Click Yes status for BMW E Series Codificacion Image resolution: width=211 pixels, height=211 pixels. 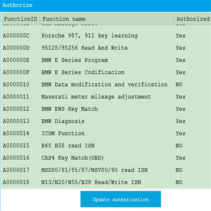[x=180, y=72]
